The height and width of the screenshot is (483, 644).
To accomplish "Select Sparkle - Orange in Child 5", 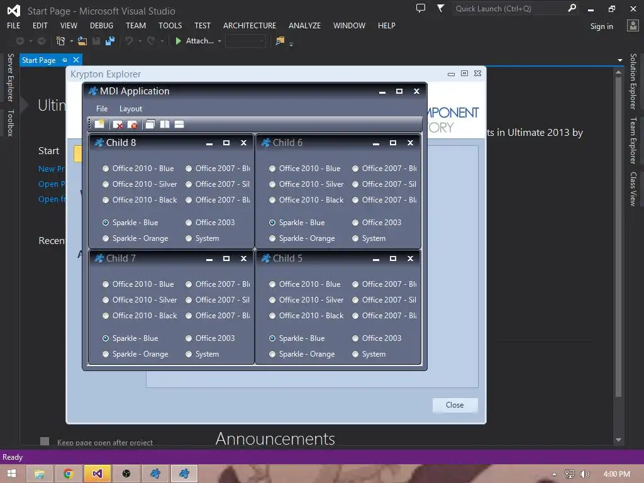I will click(x=303, y=354).
